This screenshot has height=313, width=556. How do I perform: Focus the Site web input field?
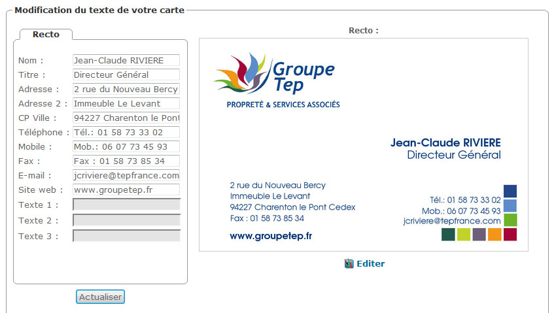click(x=126, y=189)
